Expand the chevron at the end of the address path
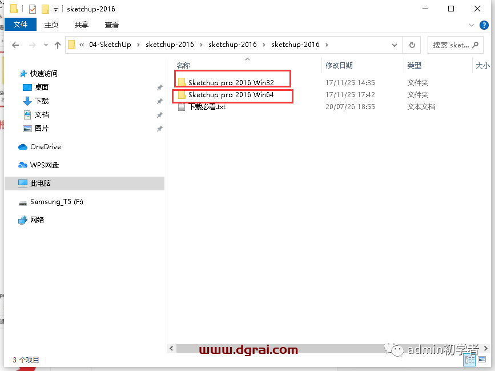 coord(327,45)
